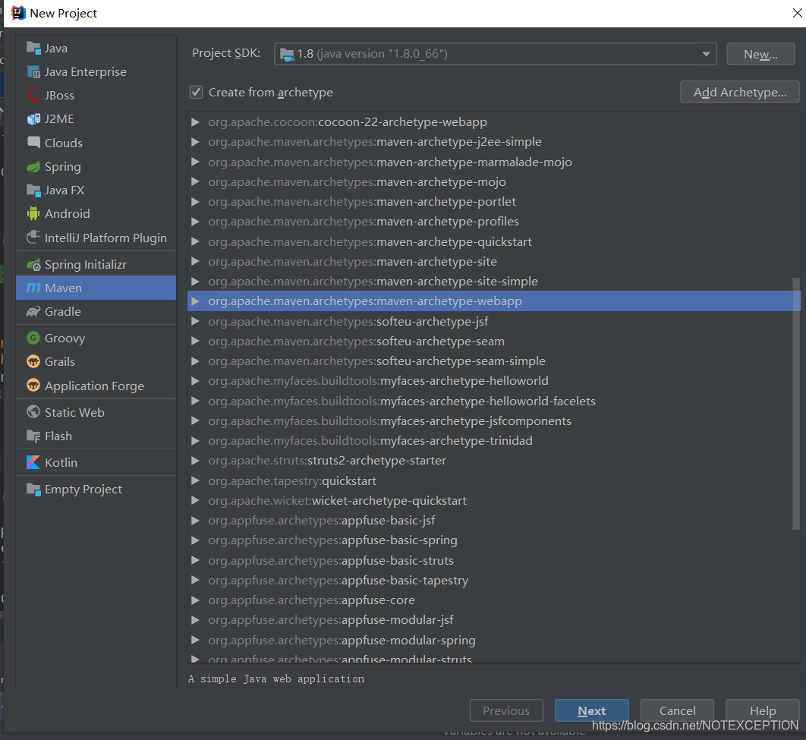Select the Static Web globe icon
The width and height of the screenshot is (806, 740).
pos(33,411)
